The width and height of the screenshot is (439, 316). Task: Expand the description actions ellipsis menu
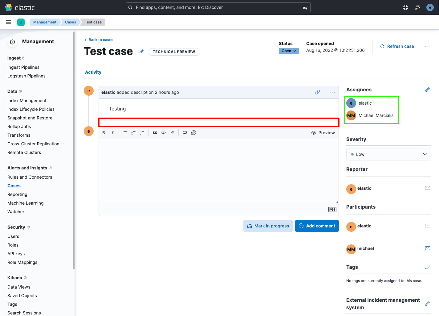332,92
